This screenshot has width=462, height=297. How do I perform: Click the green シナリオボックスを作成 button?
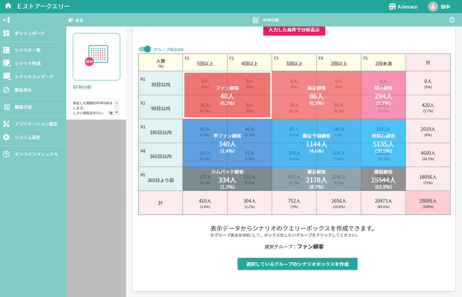297,264
